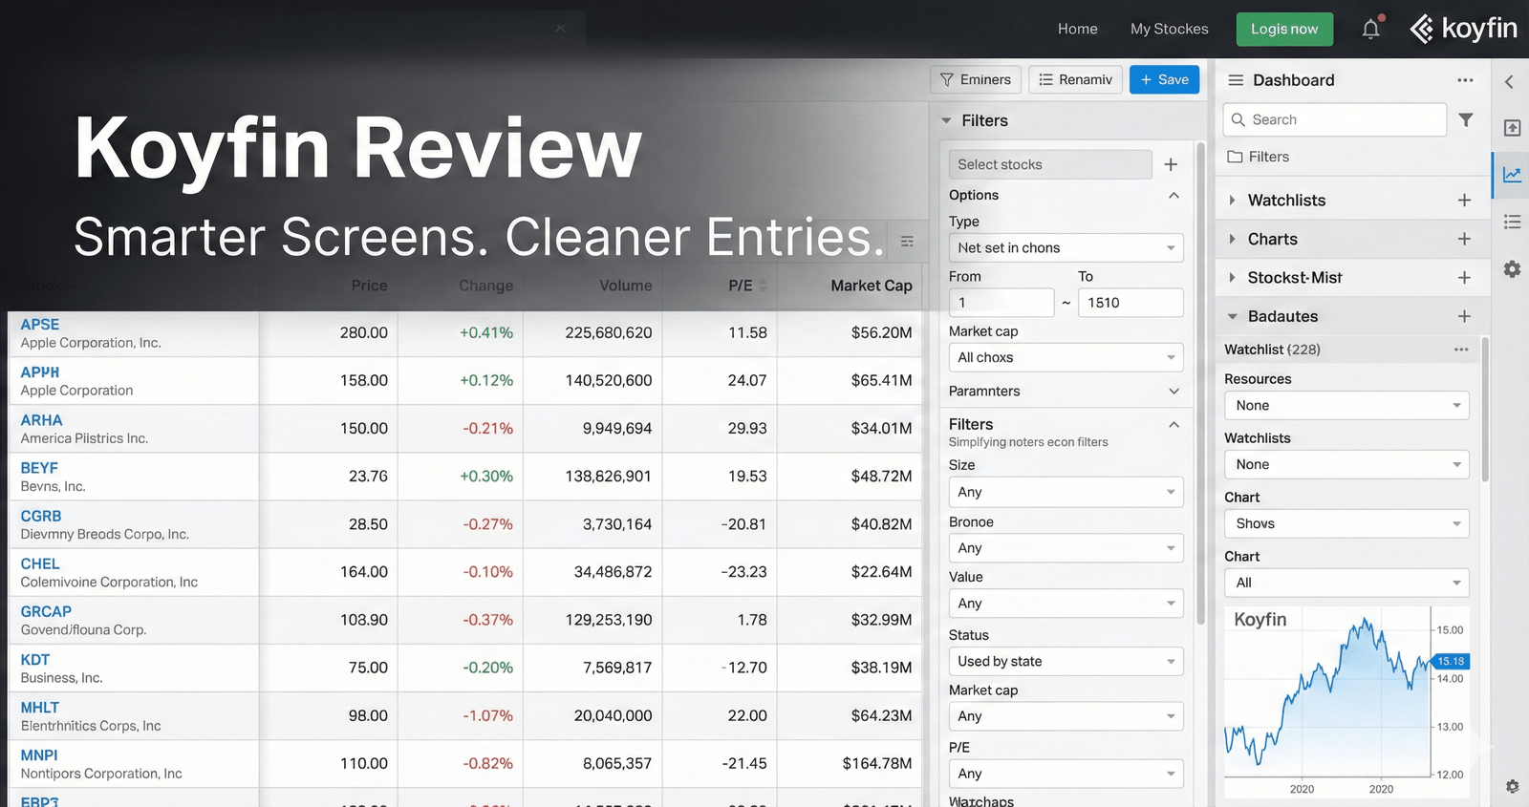Image resolution: width=1529 pixels, height=807 pixels.
Task: Click the Eminers filter button
Action: coord(976,79)
